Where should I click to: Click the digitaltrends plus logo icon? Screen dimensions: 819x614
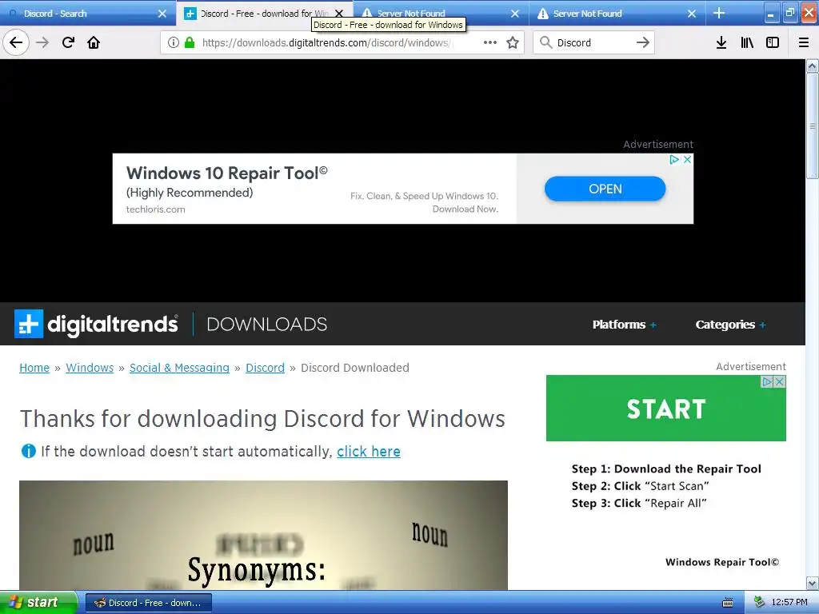[x=29, y=325]
